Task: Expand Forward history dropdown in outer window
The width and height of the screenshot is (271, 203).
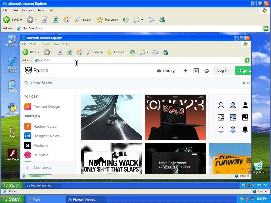Action: click(x=36, y=20)
